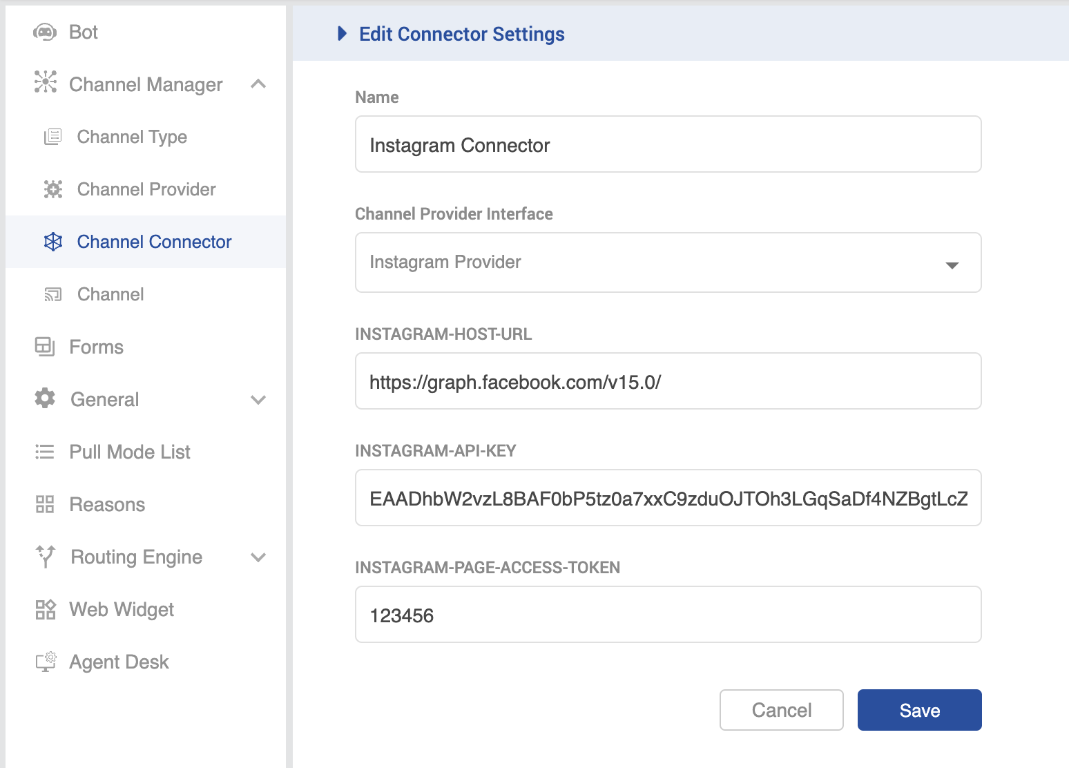Click the Routing Engine fork icon
The image size is (1069, 768).
(x=46, y=556)
